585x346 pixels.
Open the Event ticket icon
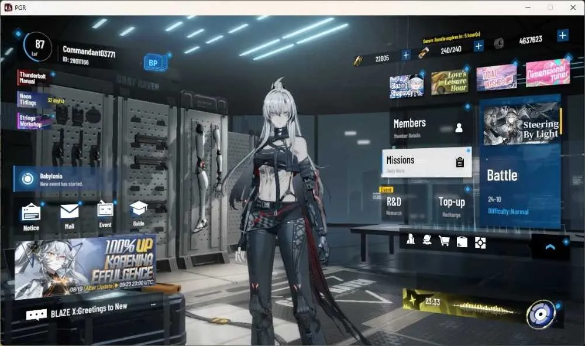point(105,210)
